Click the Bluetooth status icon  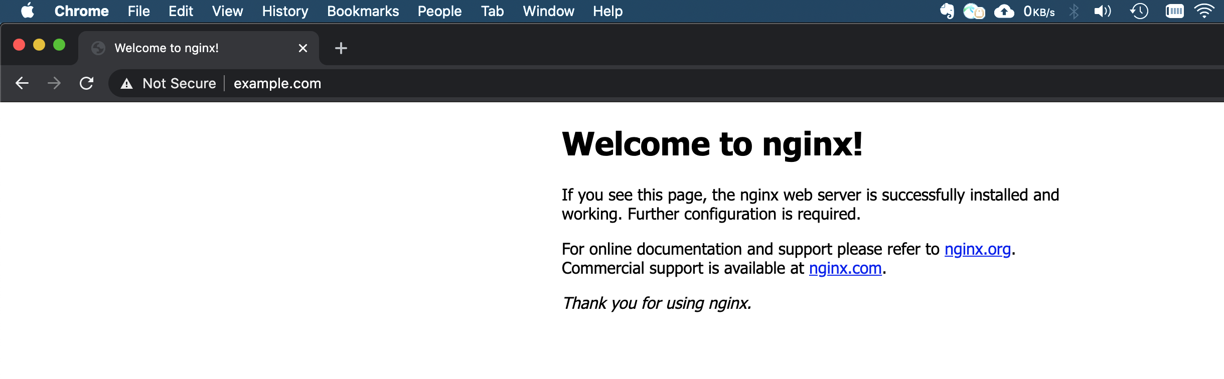coord(1074,11)
